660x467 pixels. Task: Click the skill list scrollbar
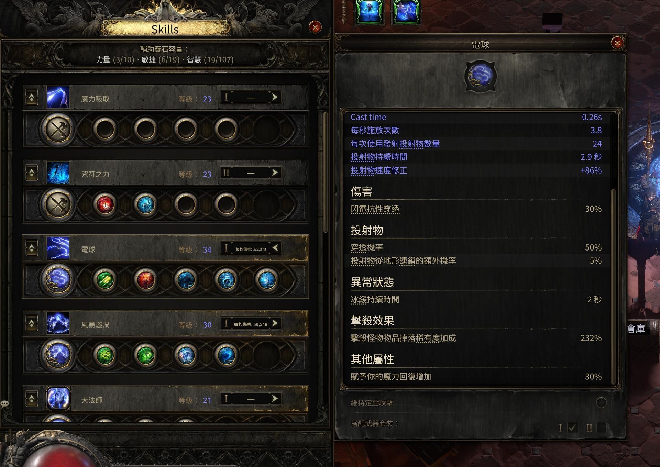(x=326, y=172)
